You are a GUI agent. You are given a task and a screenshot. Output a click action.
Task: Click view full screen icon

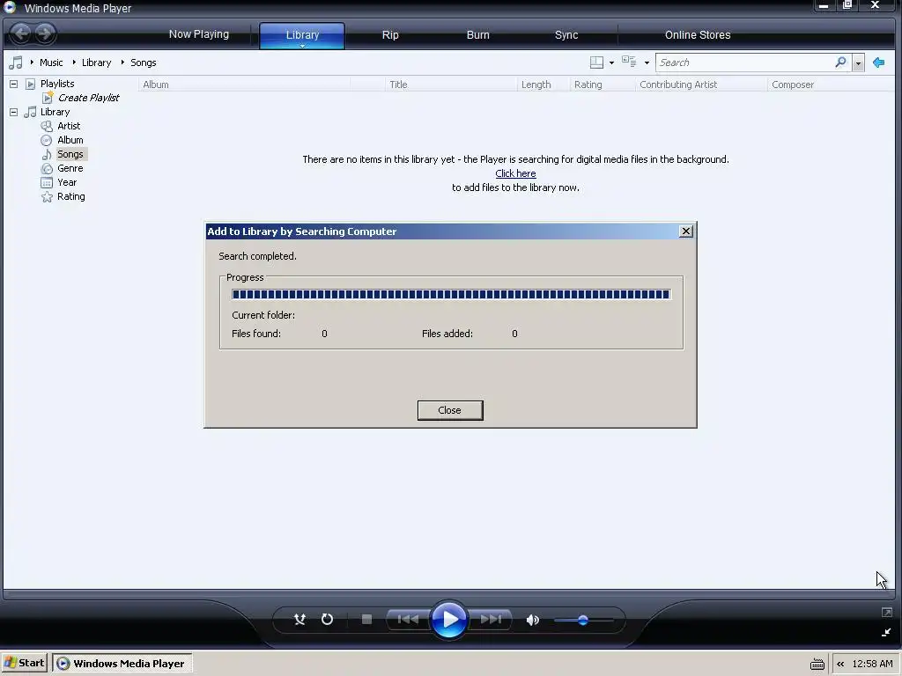click(x=886, y=613)
